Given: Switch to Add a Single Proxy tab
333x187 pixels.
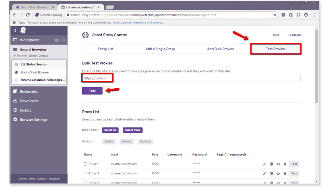Looking at the screenshot, I should click(x=160, y=49).
